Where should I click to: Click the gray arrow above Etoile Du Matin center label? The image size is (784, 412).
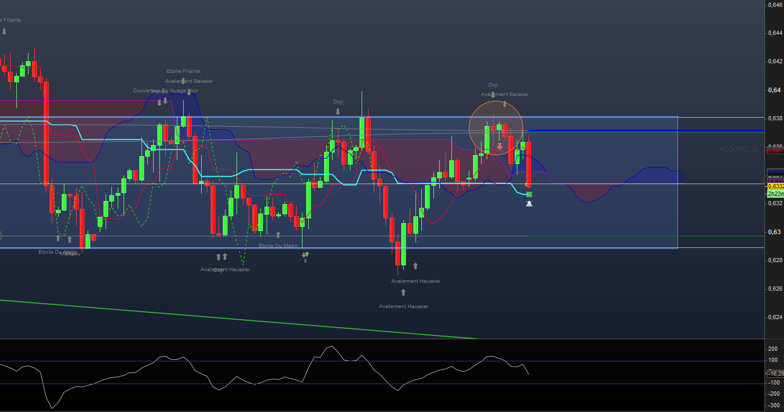point(278,235)
